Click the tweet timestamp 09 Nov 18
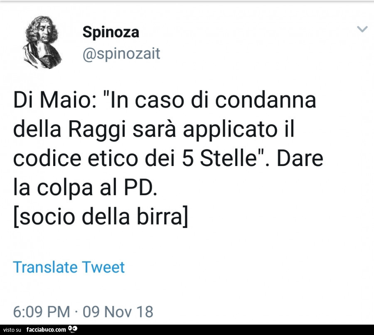Screen dimensions: 374x335 point(118,311)
